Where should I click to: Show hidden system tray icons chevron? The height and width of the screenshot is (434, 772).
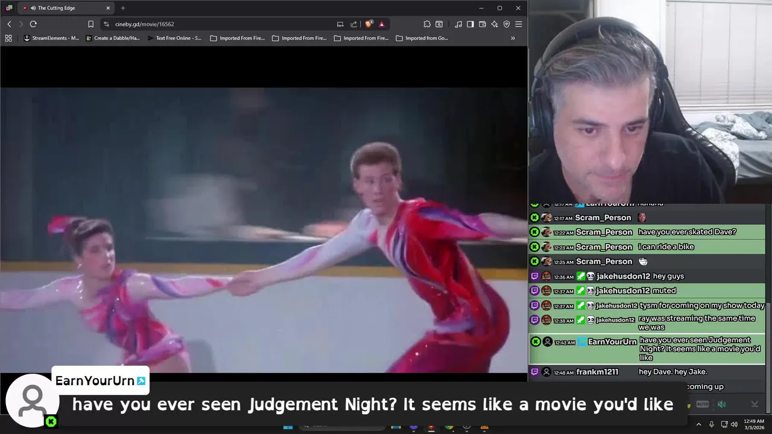click(700, 424)
